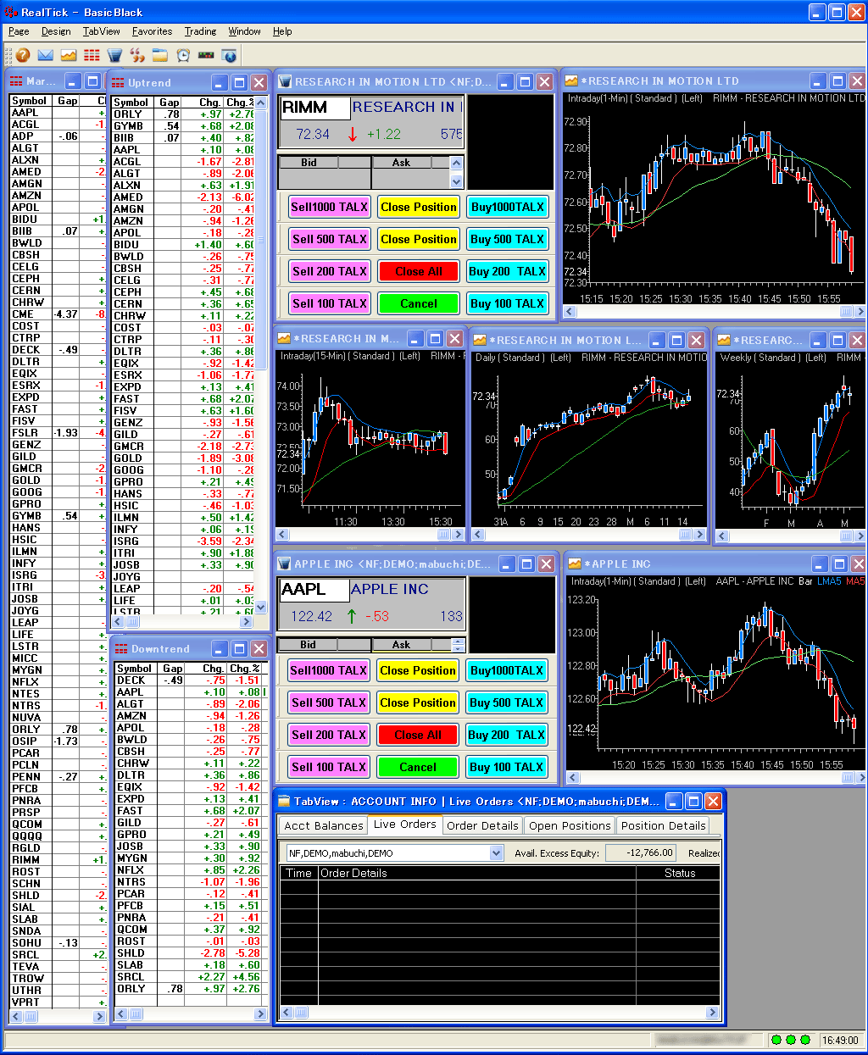Click Buy1000TALX in AAPL order window

click(507, 670)
